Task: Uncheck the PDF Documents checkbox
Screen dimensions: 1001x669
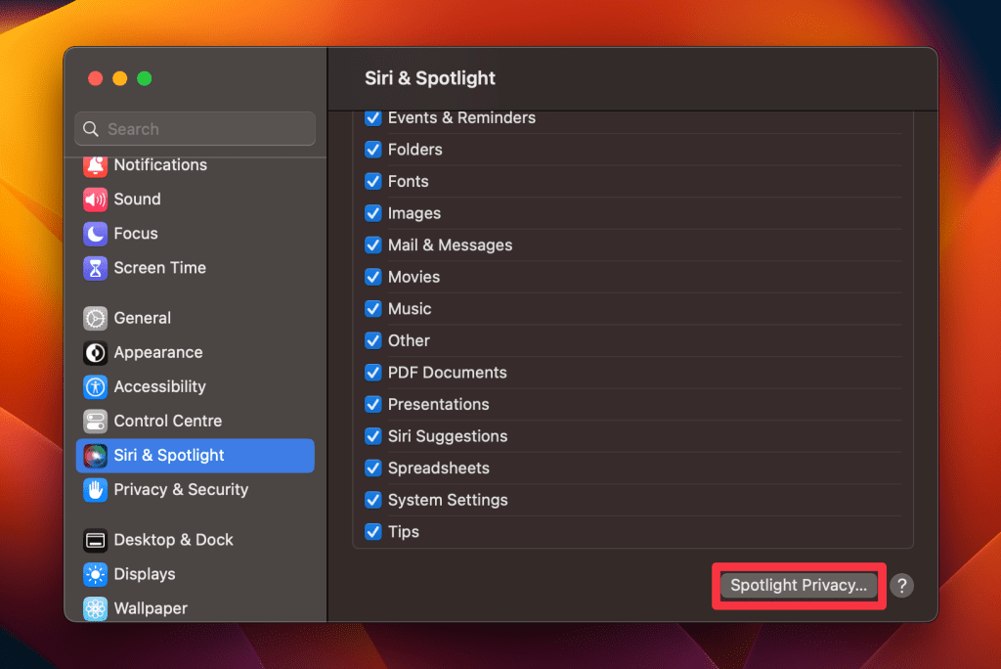Action: point(372,373)
